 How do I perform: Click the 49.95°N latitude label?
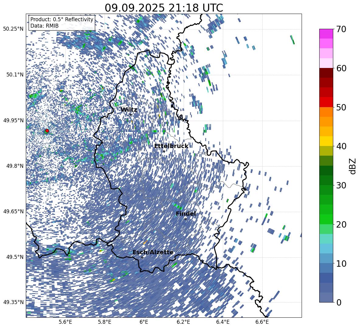point(13,120)
